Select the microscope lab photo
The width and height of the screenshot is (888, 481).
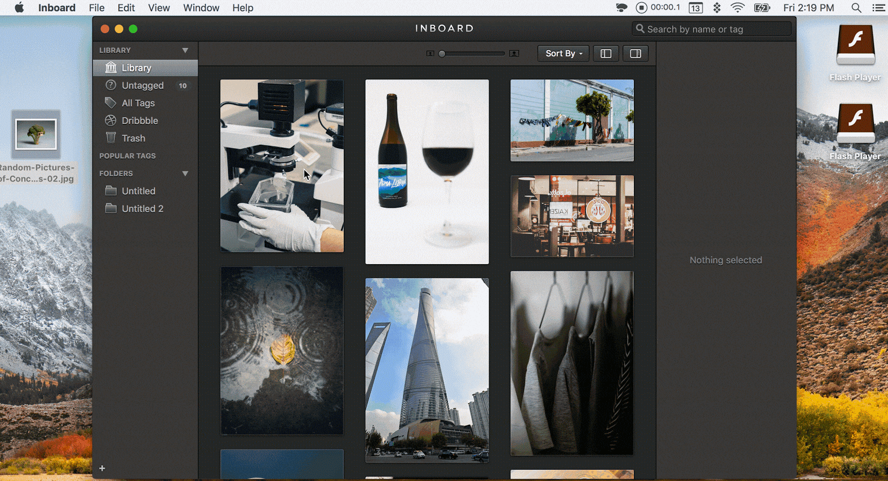pos(282,166)
